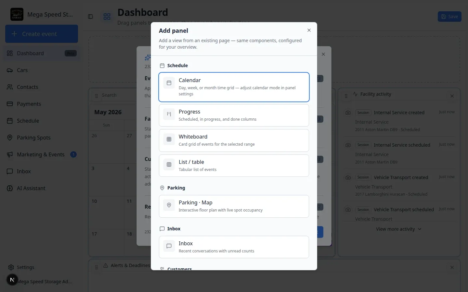Click the Save button in the header

pos(449,17)
